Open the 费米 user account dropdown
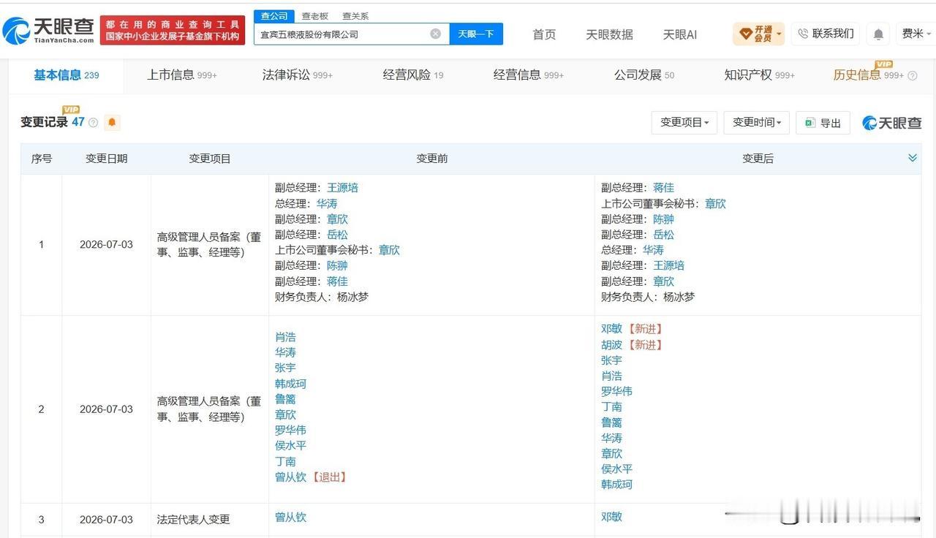The image size is (936, 538). tap(916, 34)
